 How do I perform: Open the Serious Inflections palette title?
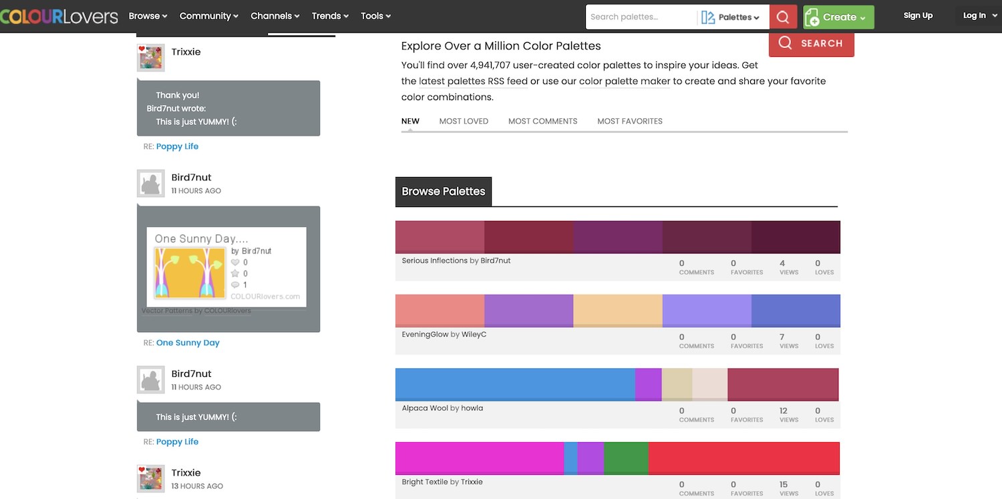coord(435,261)
